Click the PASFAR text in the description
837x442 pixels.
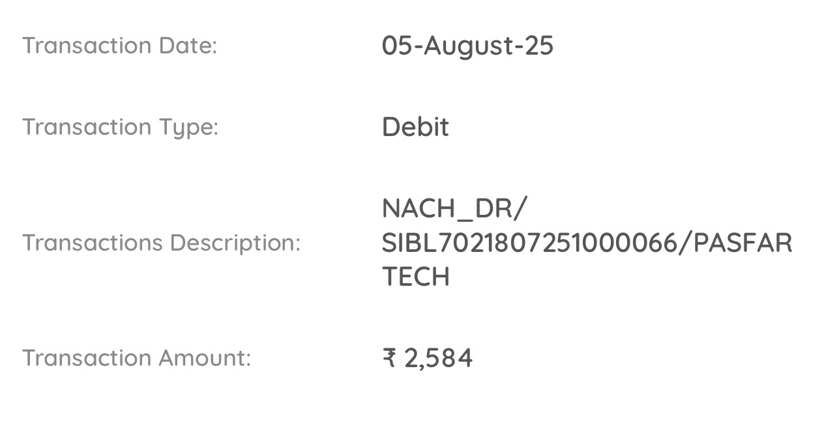coord(742,243)
